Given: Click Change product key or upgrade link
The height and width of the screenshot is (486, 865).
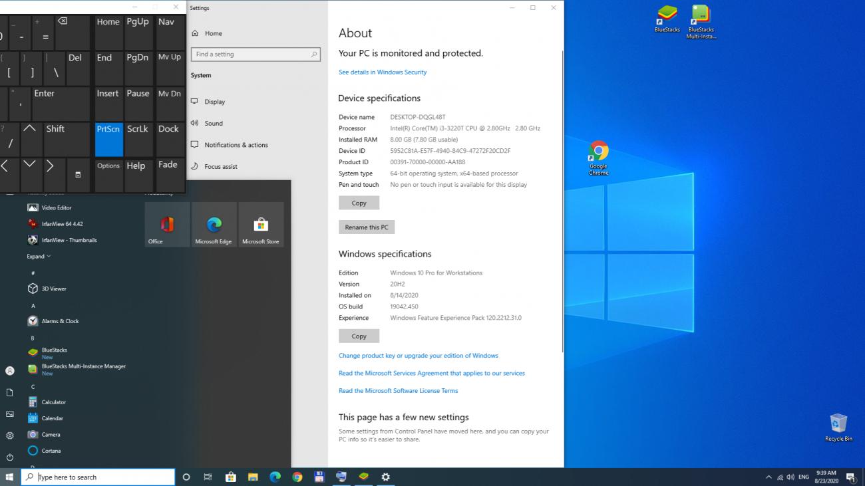Looking at the screenshot, I should point(419,356).
